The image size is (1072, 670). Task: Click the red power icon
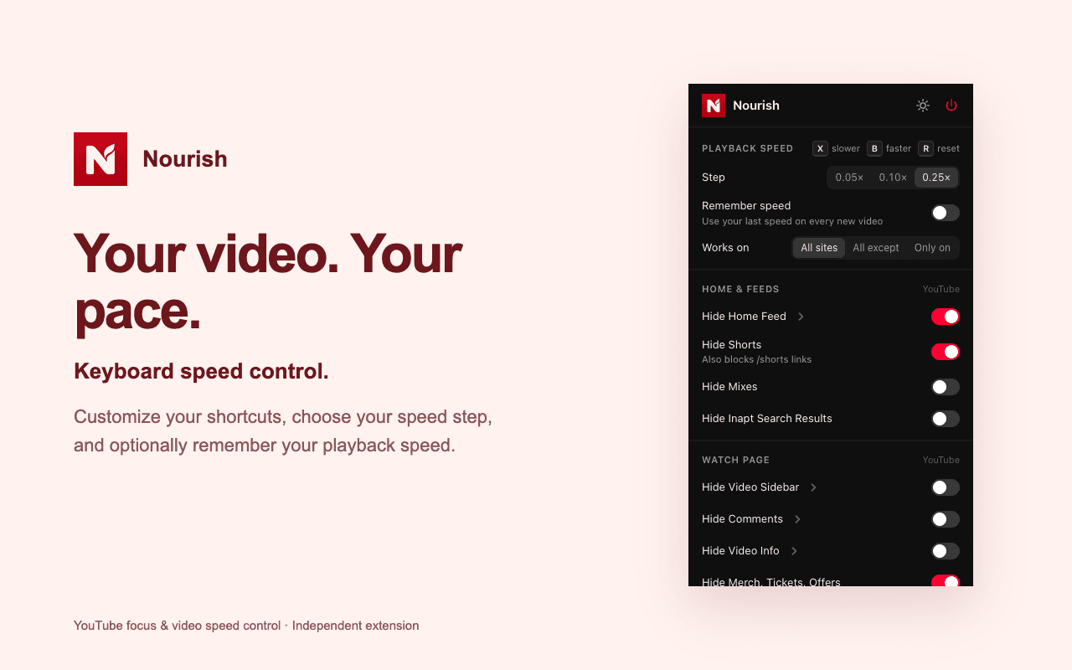(951, 106)
